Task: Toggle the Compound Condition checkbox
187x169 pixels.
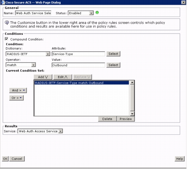Action: [7, 39]
